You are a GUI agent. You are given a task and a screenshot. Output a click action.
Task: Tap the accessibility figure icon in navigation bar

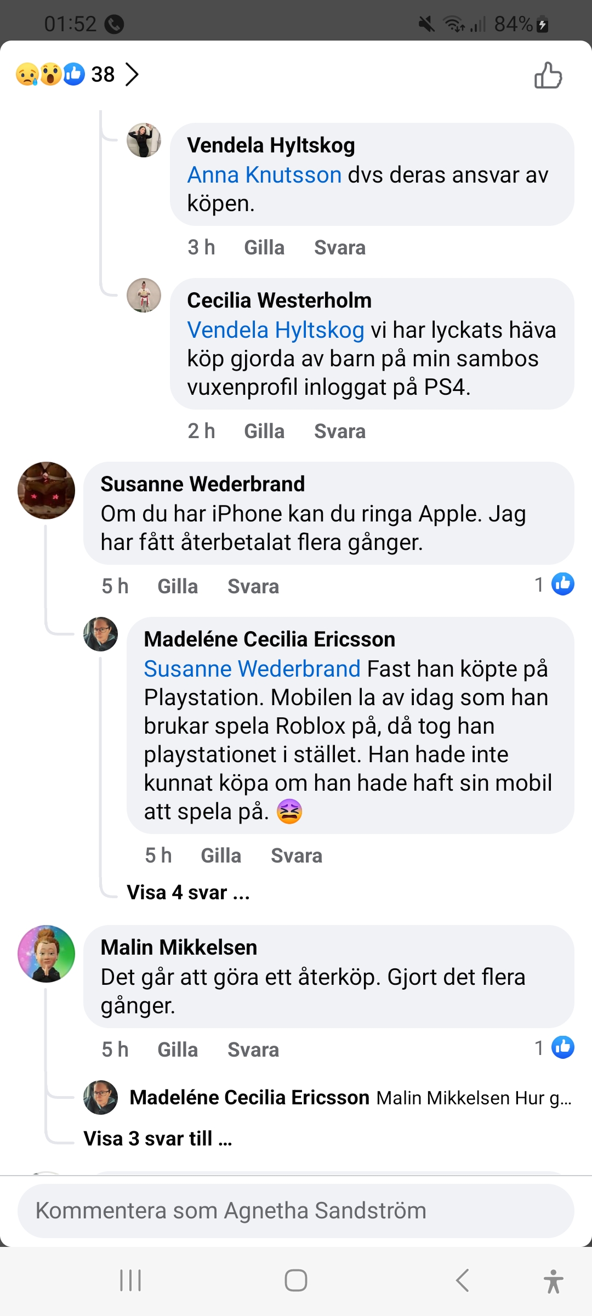553,1281
